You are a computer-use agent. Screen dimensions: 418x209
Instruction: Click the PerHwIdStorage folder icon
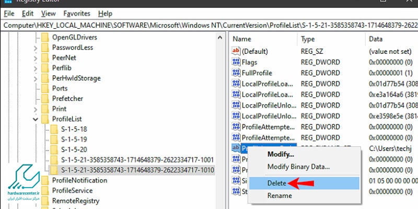tap(45, 78)
